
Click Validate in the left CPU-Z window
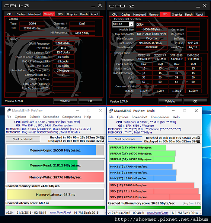pos(65,101)
